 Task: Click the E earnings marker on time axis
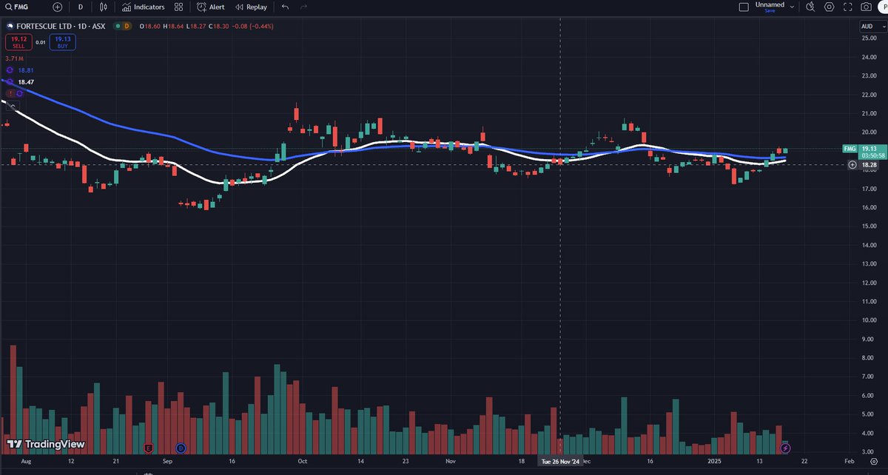tap(149, 448)
